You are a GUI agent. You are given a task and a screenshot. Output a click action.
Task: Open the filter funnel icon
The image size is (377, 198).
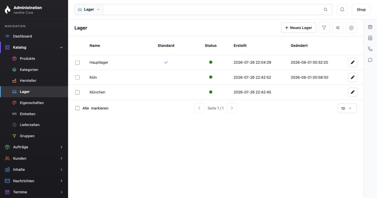coord(324,28)
